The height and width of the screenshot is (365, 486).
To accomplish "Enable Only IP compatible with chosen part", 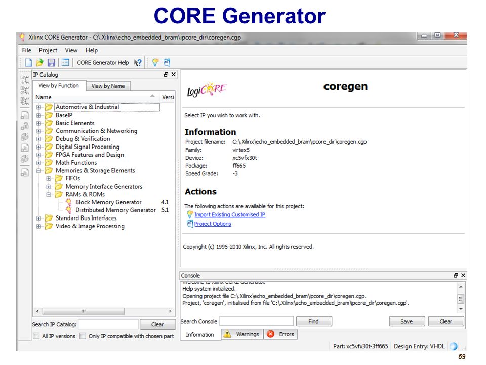I will coord(83,336).
